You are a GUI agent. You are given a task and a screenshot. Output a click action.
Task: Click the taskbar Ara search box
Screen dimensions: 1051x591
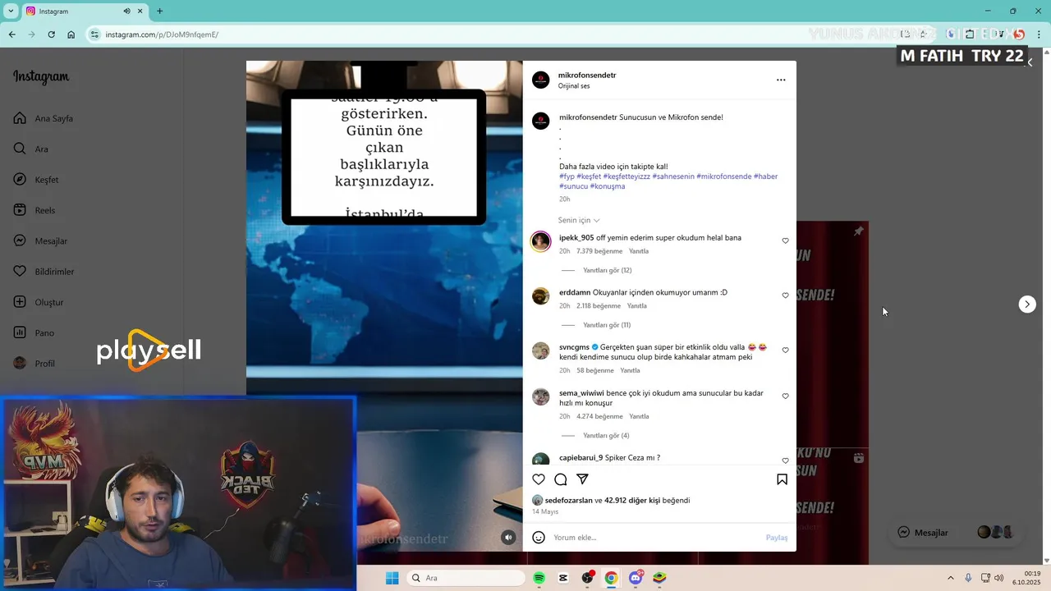pos(466,578)
